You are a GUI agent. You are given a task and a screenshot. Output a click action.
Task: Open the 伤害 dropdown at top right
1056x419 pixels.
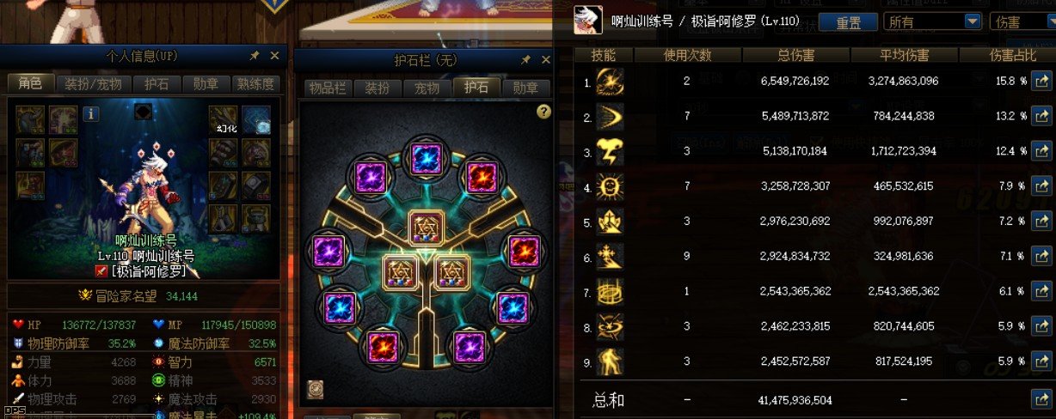(x=1023, y=22)
